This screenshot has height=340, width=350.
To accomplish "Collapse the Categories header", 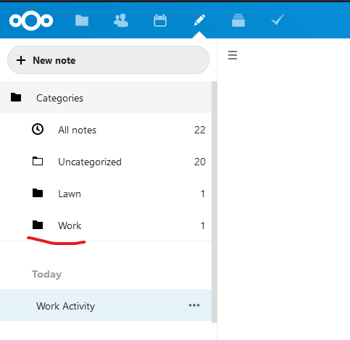I will pyautogui.click(x=106, y=98).
